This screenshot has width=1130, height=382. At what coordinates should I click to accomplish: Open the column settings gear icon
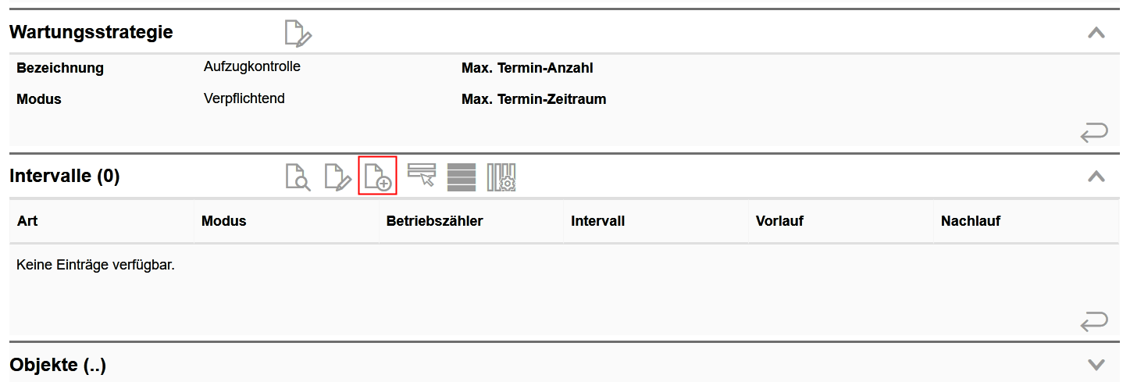pyautogui.click(x=502, y=177)
